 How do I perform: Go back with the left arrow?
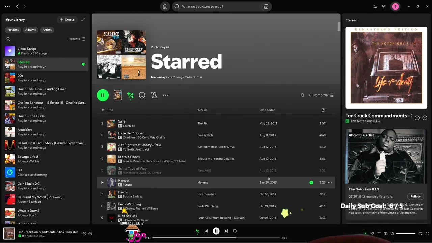(x=17, y=6)
